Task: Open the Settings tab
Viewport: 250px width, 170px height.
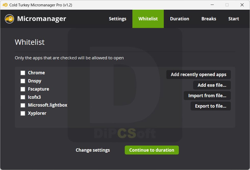Action: click(118, 19)
